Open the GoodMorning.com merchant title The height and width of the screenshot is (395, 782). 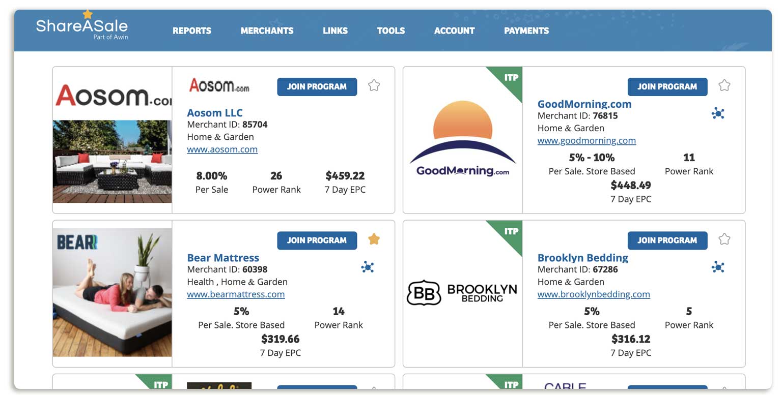coord(584,104)
